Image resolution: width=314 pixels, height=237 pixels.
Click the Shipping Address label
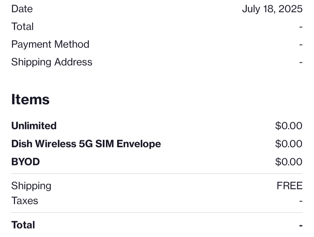pos(52,62)
